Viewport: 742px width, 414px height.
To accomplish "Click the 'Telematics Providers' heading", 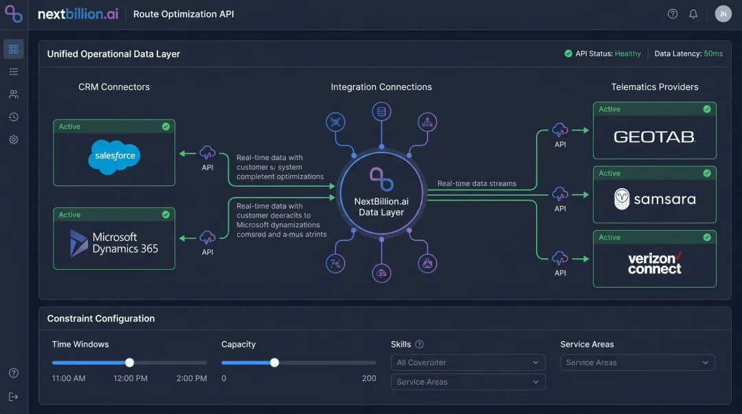I will coord(655,87).
